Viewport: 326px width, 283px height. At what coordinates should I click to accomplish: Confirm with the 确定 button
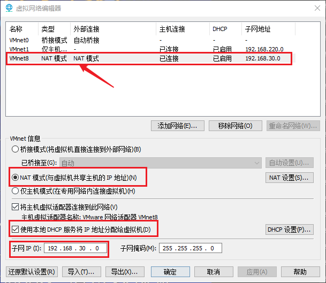coord(171,271)
